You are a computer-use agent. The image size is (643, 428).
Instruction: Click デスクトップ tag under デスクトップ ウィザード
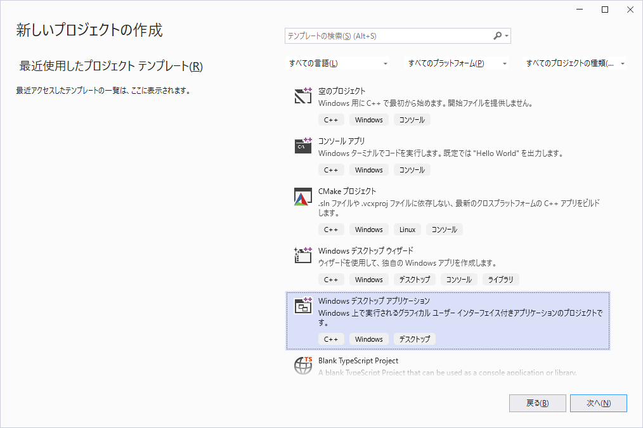click(x=415, y=280)
